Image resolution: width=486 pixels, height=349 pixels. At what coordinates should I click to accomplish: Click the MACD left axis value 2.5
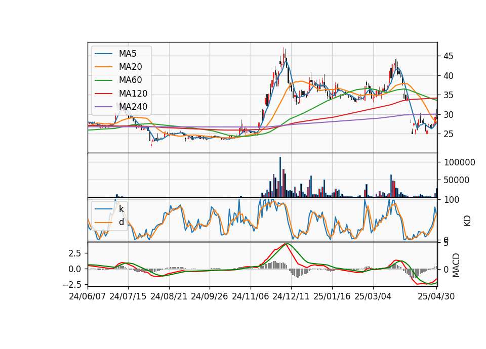pos(75,253)
